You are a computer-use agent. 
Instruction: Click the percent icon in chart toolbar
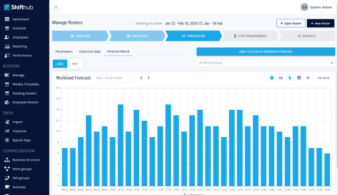[x=308, y=78]
